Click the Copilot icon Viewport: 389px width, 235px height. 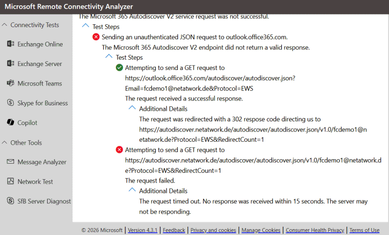10,123
